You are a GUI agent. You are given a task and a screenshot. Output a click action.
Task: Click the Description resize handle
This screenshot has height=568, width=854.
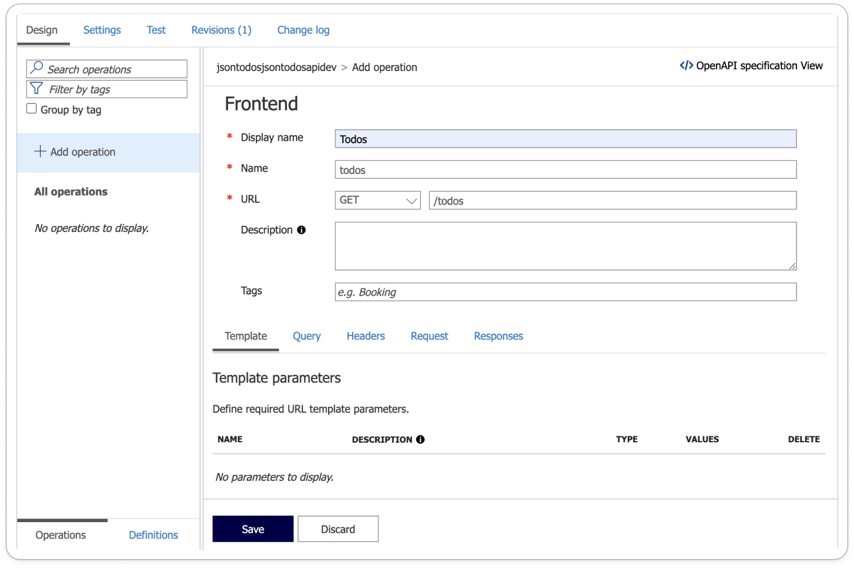[x=792, y=266]
